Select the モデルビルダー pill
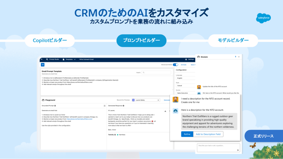This screenshot has width=283, height=159. (x=233, y=40)
